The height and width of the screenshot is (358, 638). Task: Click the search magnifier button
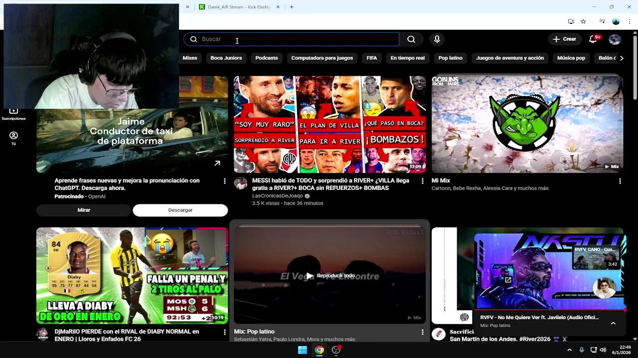pos(411,39)
